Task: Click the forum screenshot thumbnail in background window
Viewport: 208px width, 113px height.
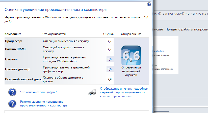Action: point(166,55)
